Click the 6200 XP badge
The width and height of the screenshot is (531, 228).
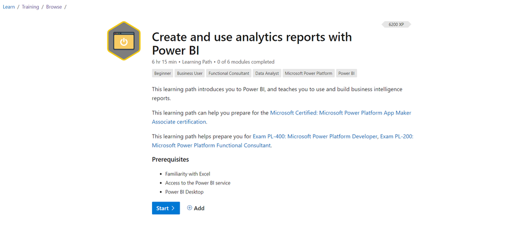coord(396,25)
